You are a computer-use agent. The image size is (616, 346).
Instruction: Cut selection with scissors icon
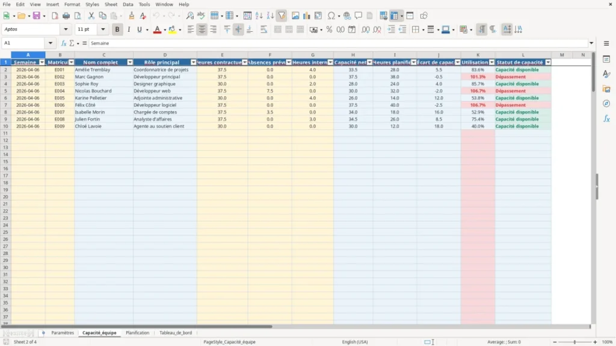[91, 16]
